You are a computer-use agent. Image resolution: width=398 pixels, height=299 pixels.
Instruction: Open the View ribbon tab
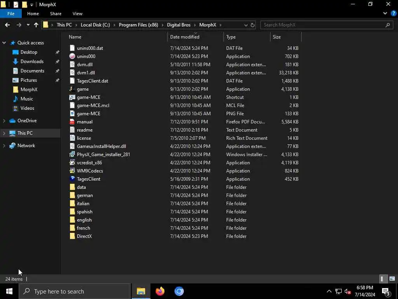[x=77, y=14]
